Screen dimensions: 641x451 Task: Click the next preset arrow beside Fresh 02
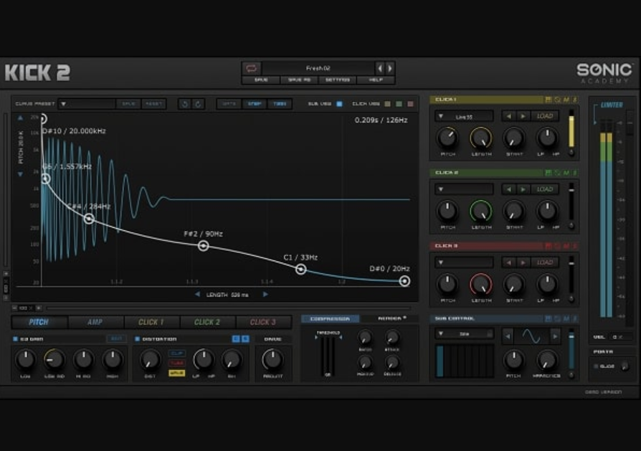tap(388, 67)
